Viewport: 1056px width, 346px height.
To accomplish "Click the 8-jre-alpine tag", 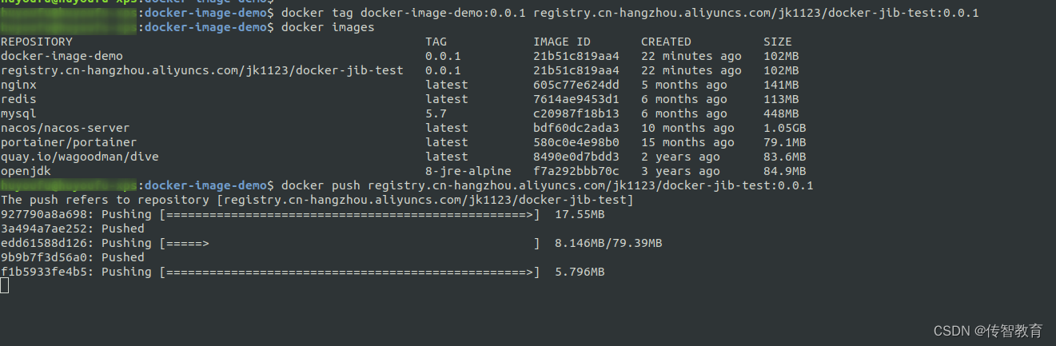I will pyautogui.click(x=468, y=171).
